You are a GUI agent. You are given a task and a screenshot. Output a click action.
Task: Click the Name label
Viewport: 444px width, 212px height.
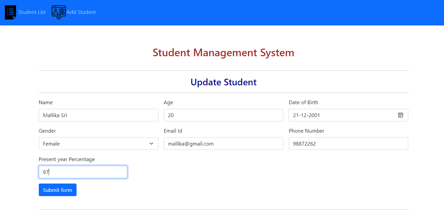46,103
